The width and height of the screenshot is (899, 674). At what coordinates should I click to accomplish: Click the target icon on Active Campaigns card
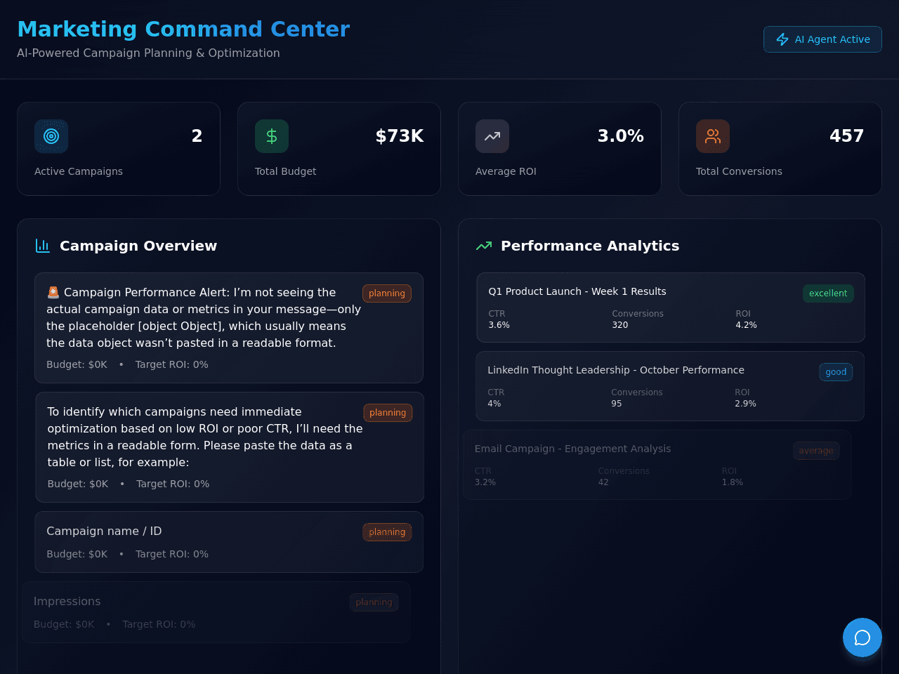click(x=51, y=136)
